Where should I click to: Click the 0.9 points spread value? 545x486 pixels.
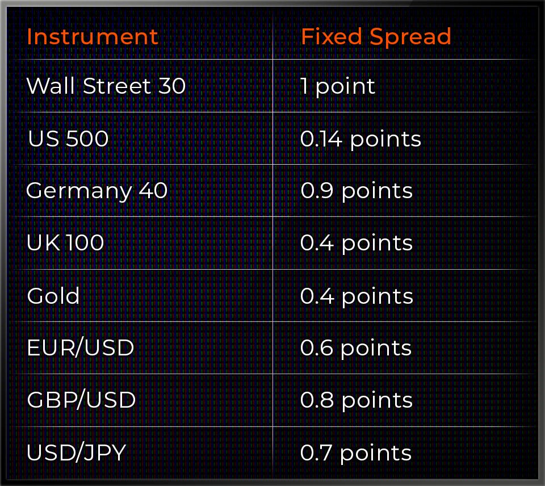(357, 191)
